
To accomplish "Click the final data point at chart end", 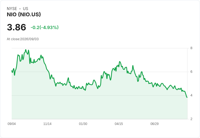I will pos(187,97).
